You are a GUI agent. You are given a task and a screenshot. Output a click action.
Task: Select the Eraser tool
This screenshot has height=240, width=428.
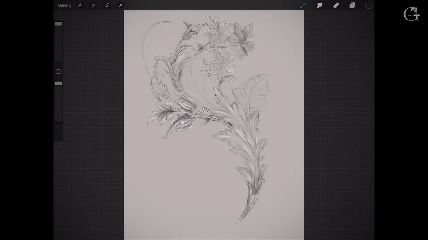(x=336, y=5)
